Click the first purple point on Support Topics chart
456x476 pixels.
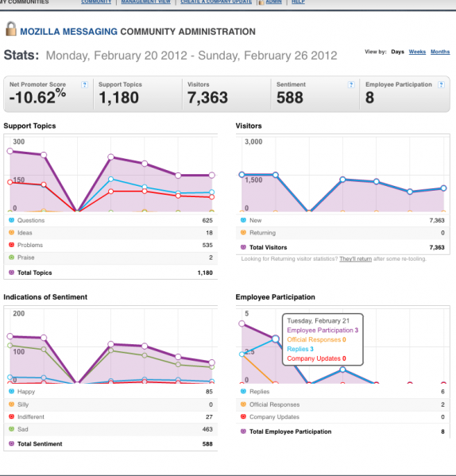point(10,151)
